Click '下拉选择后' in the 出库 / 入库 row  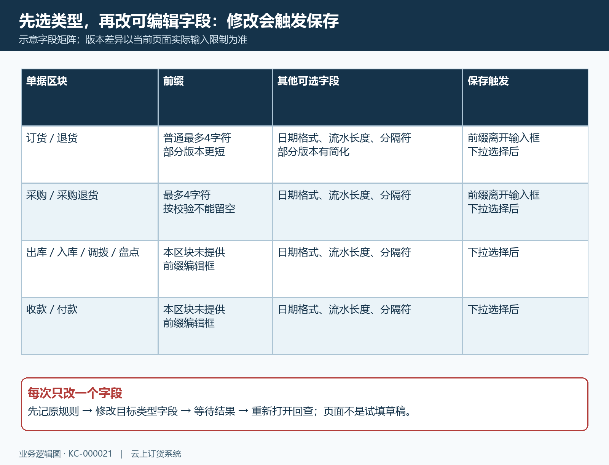493,252
